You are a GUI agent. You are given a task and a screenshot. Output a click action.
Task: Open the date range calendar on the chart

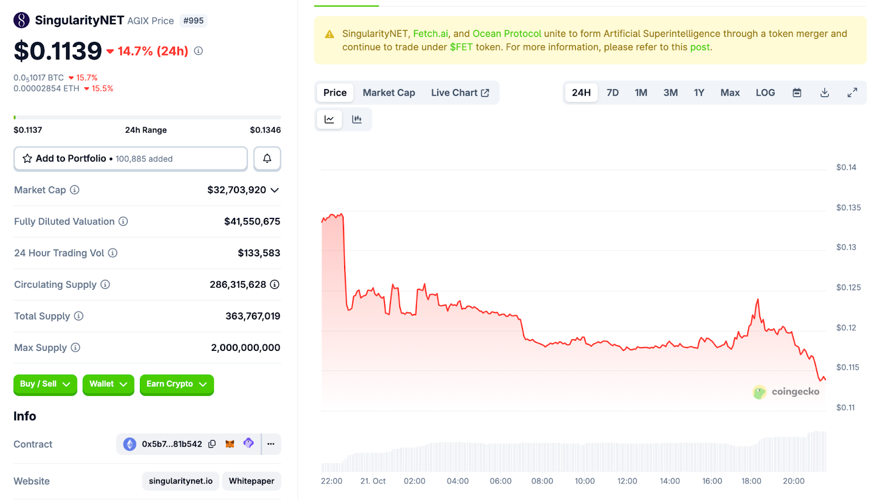tap(796, 92)
